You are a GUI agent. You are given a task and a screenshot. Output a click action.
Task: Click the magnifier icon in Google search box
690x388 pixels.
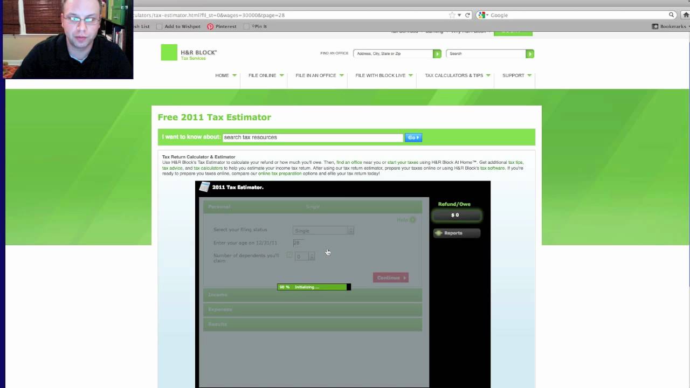pyautogui.click(x=672, y=15)
